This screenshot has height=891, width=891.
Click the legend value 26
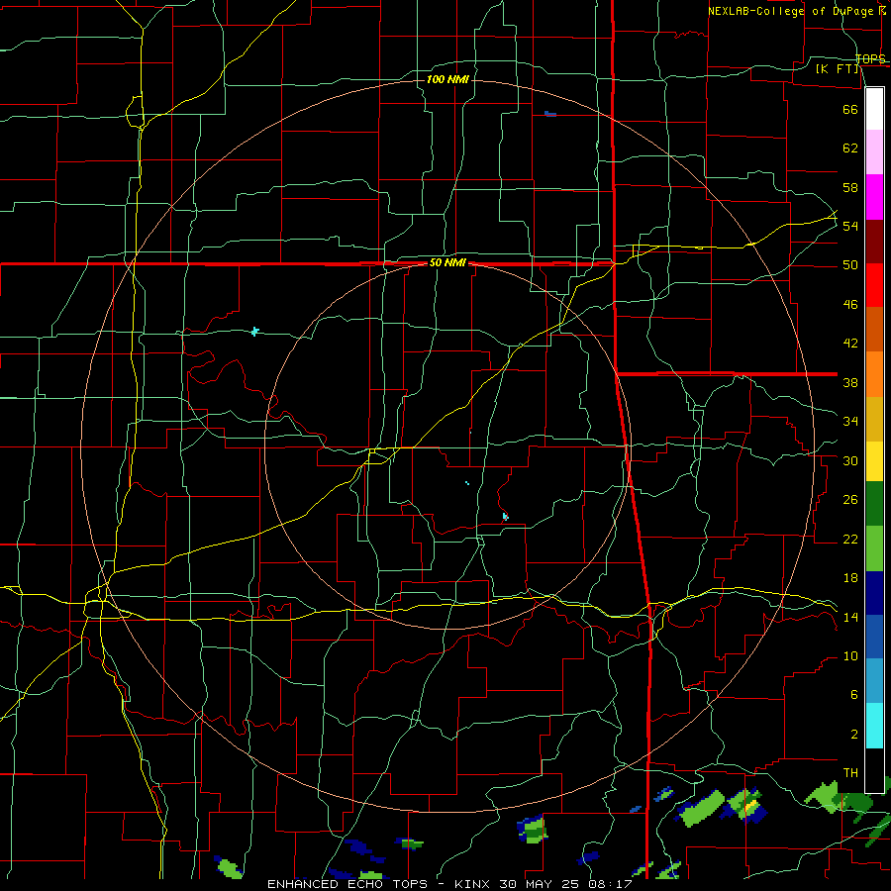click(850, 500)
